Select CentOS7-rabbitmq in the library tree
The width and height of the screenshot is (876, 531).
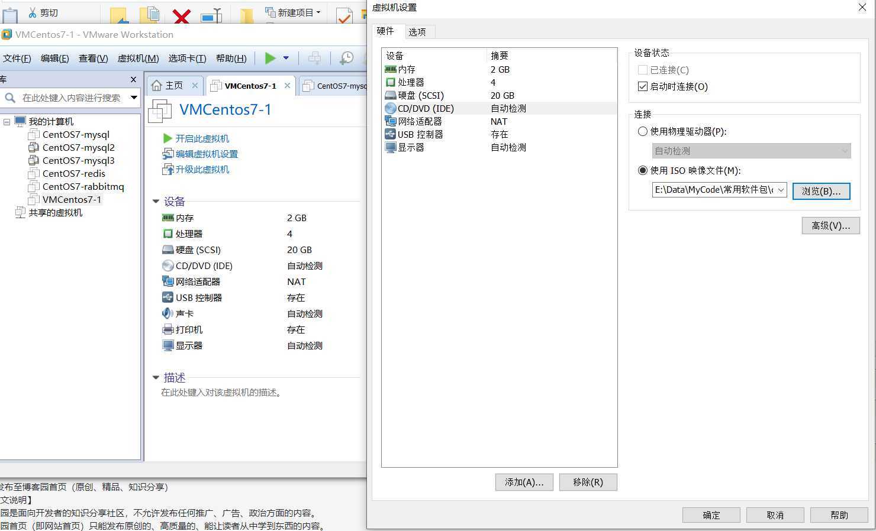83,186
